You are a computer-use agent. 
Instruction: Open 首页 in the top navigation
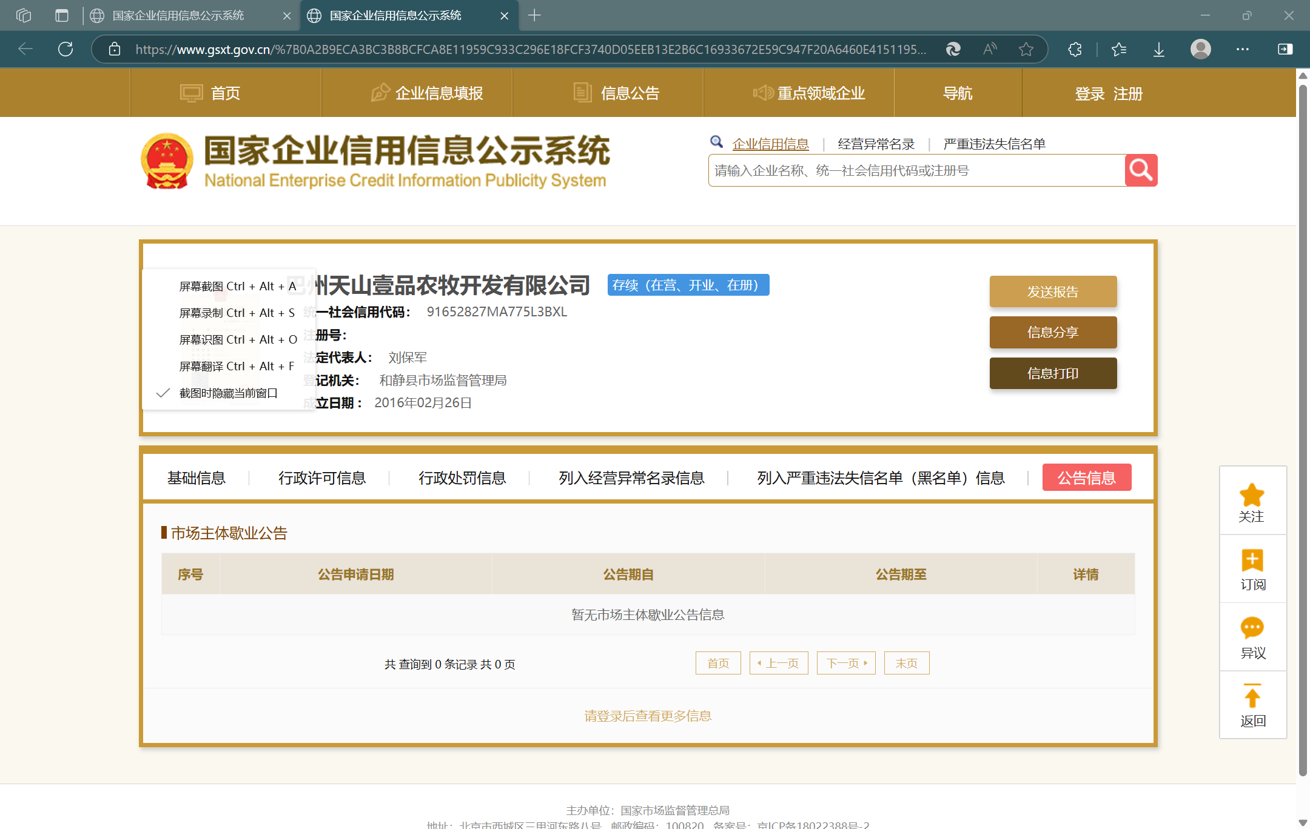(226, 93)
